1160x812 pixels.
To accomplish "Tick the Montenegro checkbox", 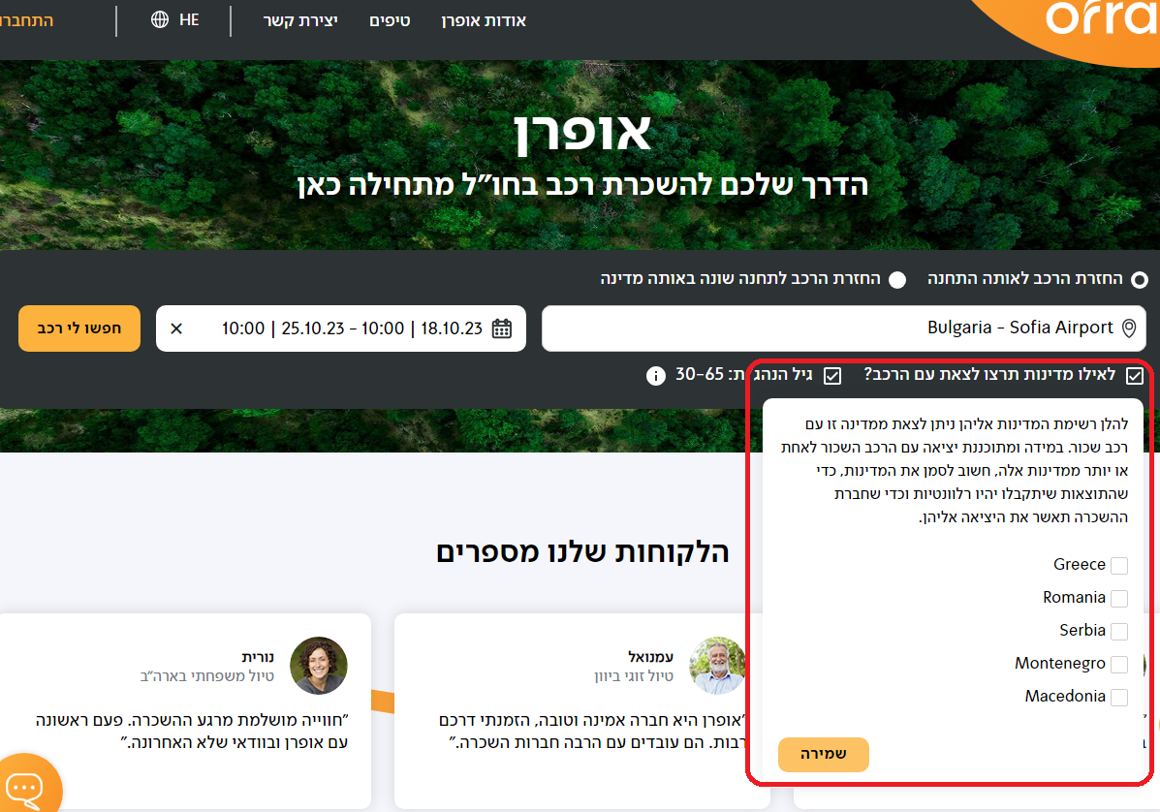I will point(1119,665).
